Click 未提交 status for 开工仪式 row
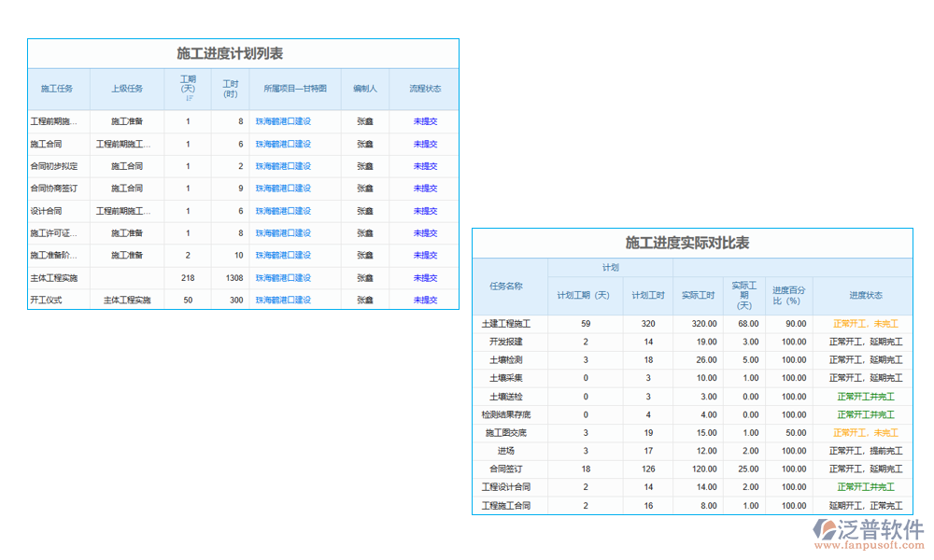 coord(426,300)
